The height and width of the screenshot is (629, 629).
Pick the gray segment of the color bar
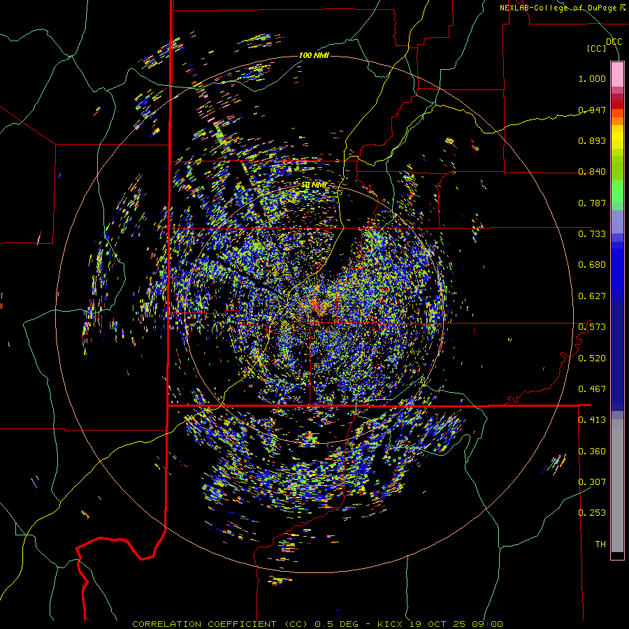coord(617,486)
